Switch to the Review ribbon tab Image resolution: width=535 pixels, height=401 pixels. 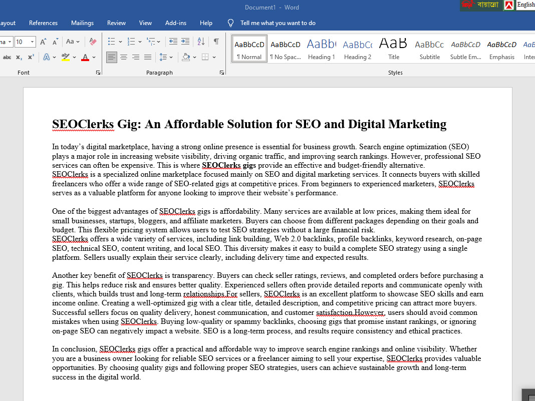pos(116,23)
